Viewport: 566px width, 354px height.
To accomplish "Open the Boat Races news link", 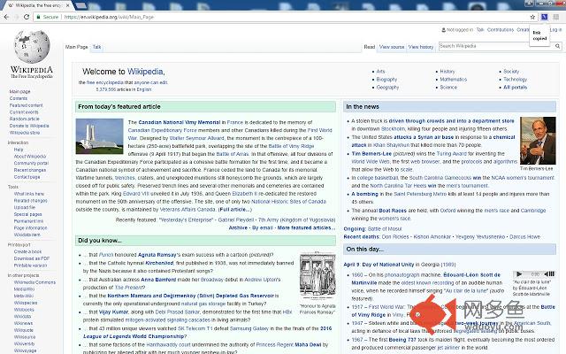I will tap(393, 211).
